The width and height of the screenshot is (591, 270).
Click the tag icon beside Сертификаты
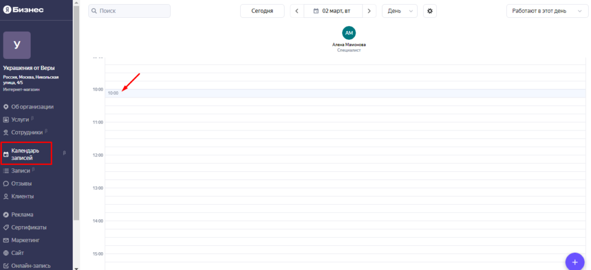6,227
